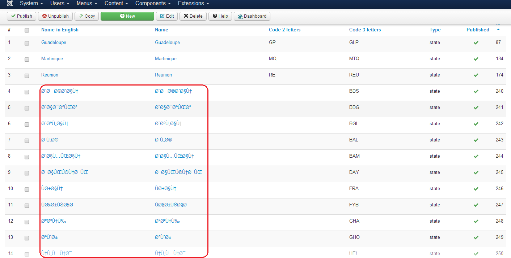Open the Content dropdown menu

point(116,3)
